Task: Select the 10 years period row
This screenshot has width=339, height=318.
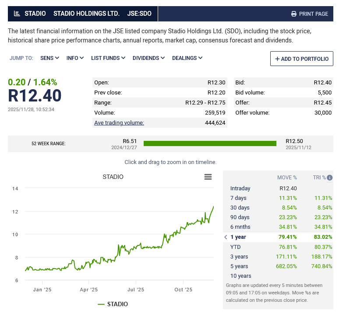Action: tap(278, 276)
